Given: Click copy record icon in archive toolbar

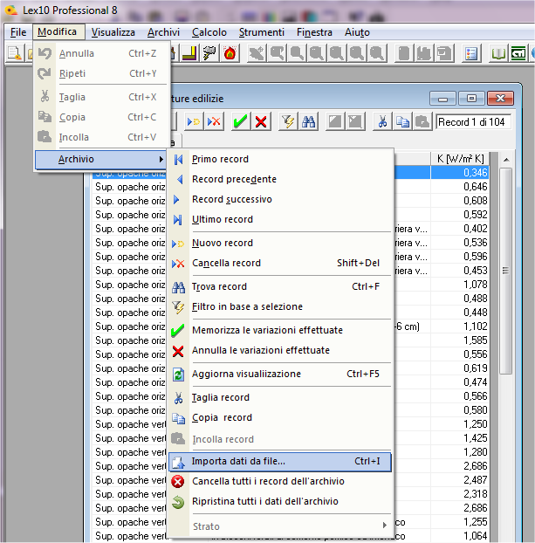Looking at the screenshot, I should coord(402,121).
